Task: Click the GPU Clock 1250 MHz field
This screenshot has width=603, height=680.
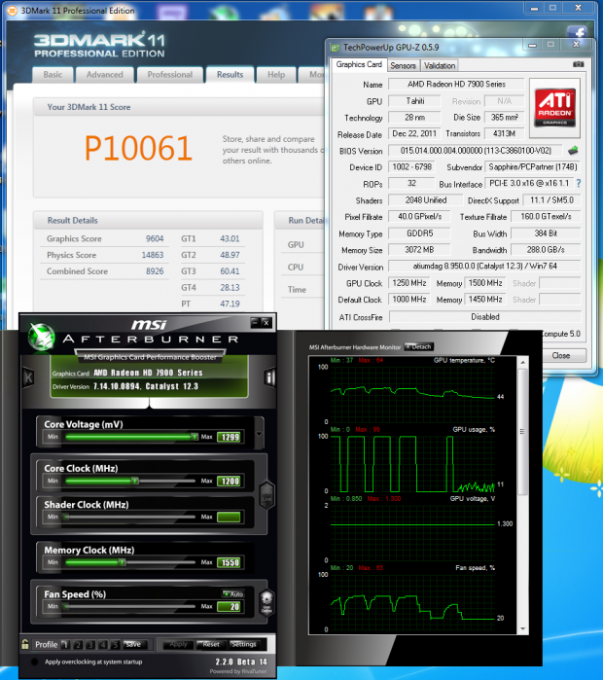Action: pyautogui.click(x=408, y=283)
